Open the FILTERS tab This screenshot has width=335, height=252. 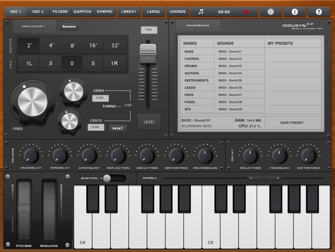click(60, 12)
